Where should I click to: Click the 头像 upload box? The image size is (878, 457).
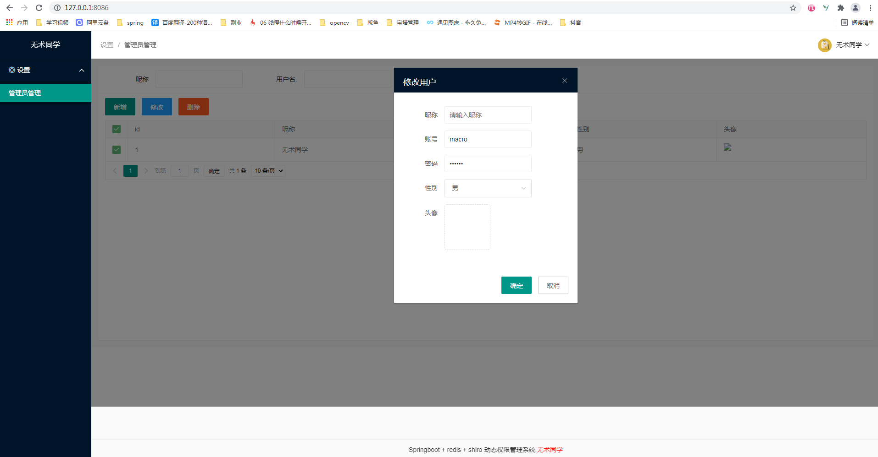pos(467,227)
